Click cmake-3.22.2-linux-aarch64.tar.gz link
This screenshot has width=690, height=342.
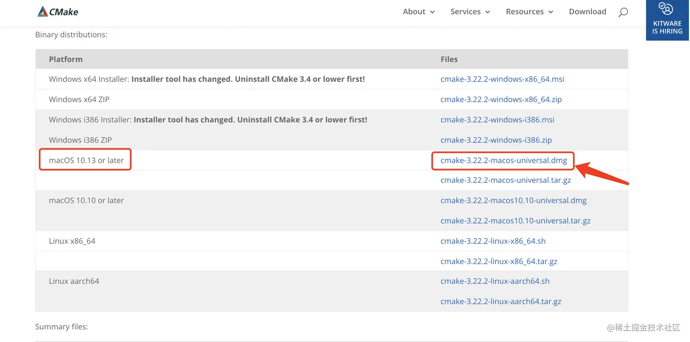point(501,301)
